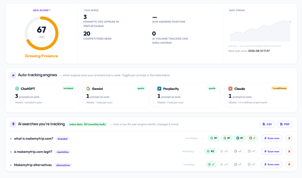This screenshot has width=302, height=178.
Task: Toggle Claude checkmark for 'what is makemytrip.com?'
Action: point(252,138)
